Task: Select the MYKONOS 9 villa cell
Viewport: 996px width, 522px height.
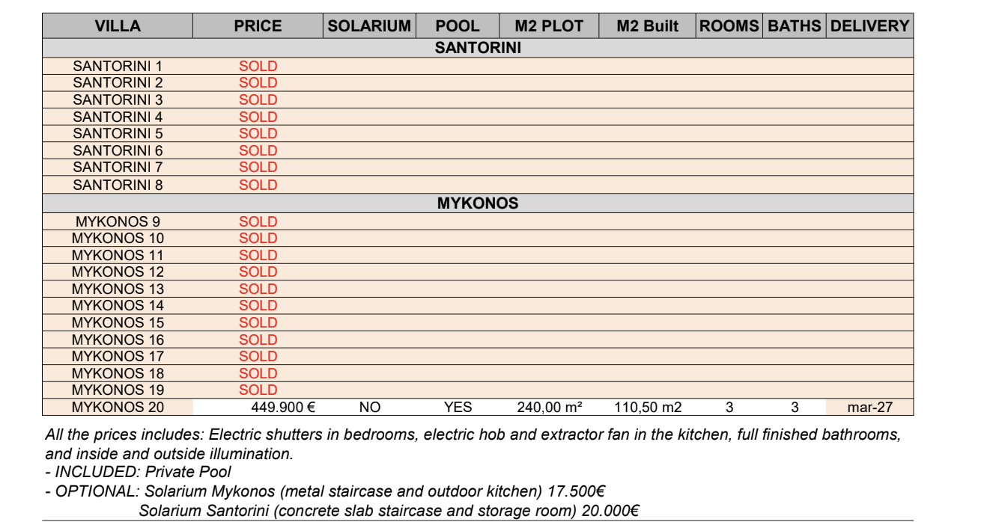Action: click(x=118, y=221)
